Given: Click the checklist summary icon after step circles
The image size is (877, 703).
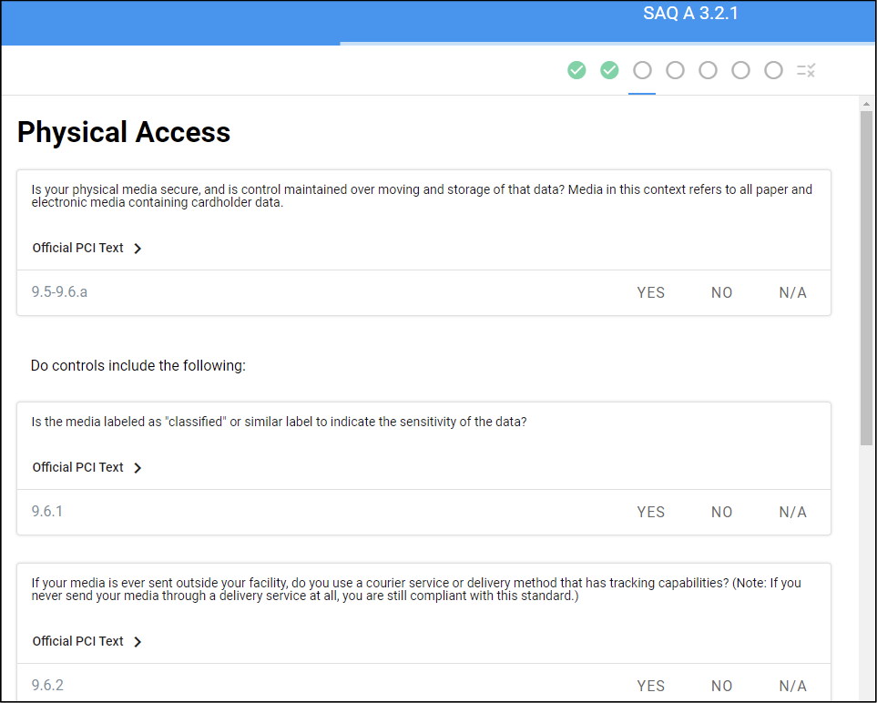Looking at the screenshot, I should [x=806, y=70].
